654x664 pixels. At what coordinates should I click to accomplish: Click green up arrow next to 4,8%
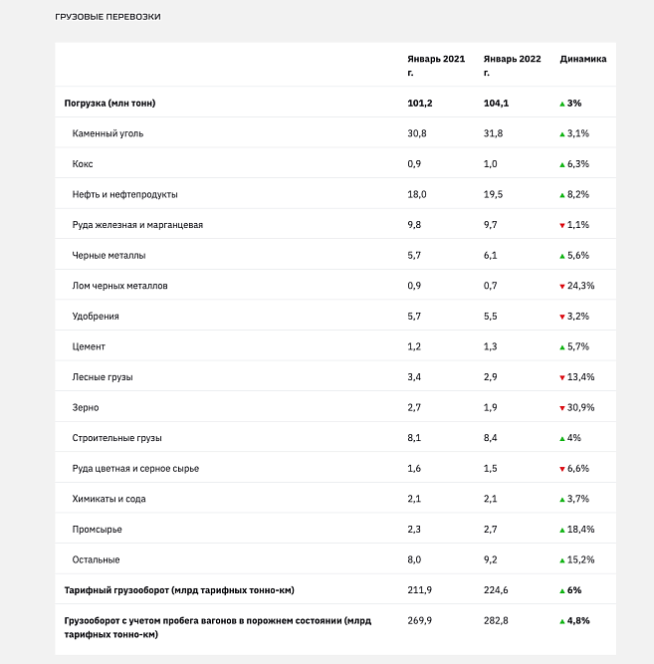coord(562,621)
